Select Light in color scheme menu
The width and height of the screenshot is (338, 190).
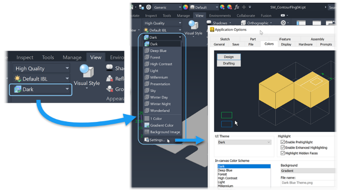pyautogui.click(x=162, y=71)
